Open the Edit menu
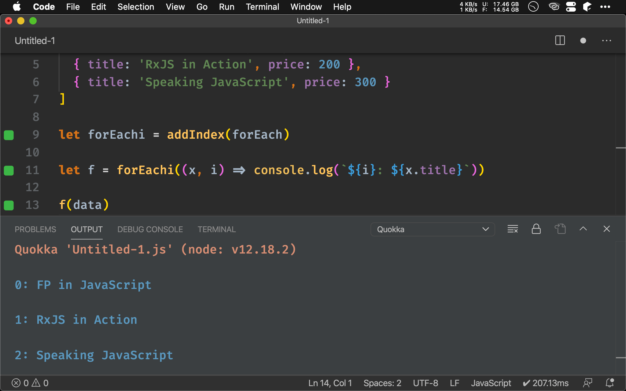The height and width of the screenshot is (391, 626). click(98, 7)
